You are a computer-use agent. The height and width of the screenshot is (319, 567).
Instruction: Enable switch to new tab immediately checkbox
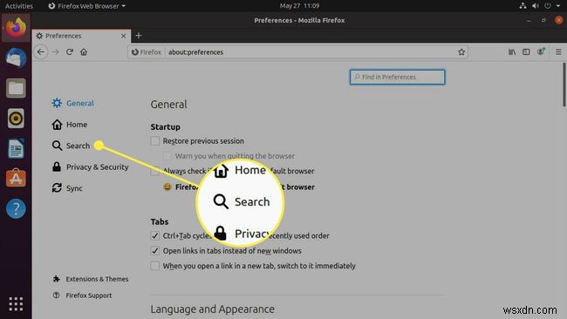click(155, 266)
